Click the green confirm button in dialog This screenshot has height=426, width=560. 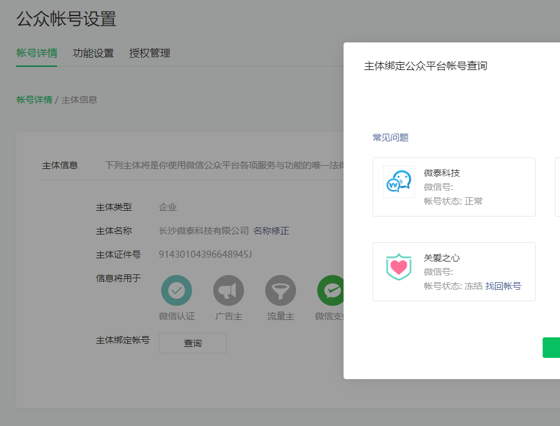click(x=551, y=348)
